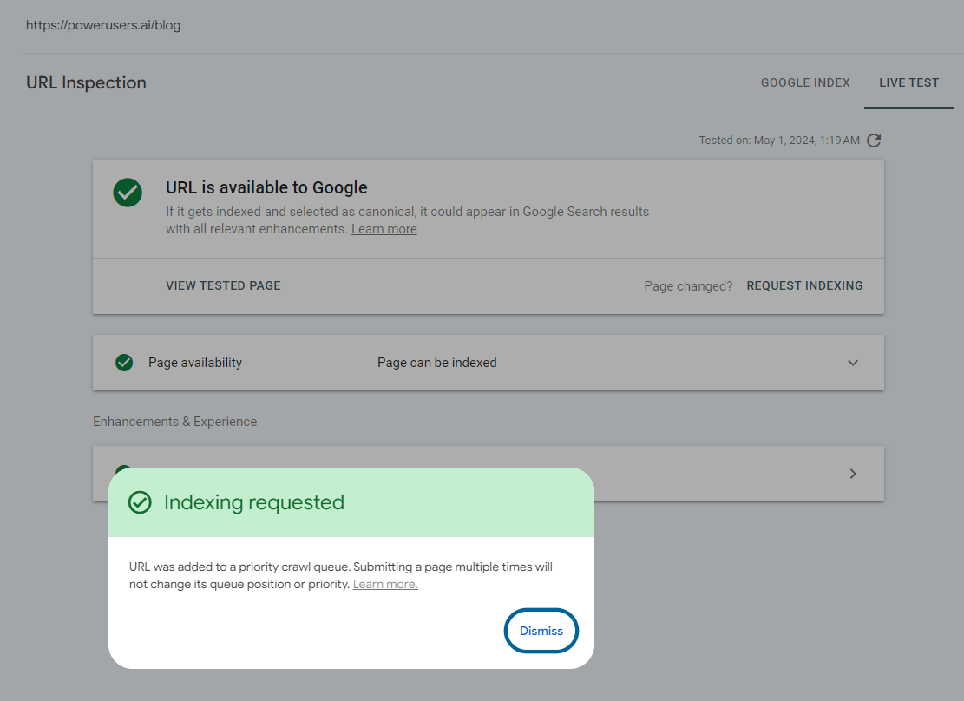Click the green check icon beside URL is available

pos(128,193)
